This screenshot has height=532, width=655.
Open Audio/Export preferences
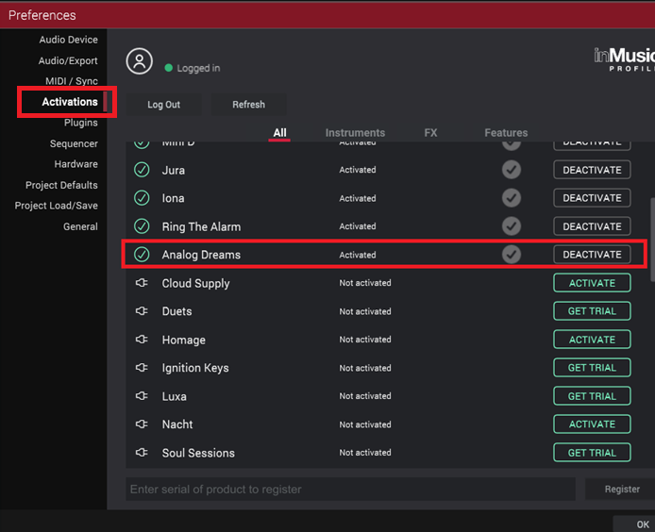pyautogui.click(x=68, y=60)
